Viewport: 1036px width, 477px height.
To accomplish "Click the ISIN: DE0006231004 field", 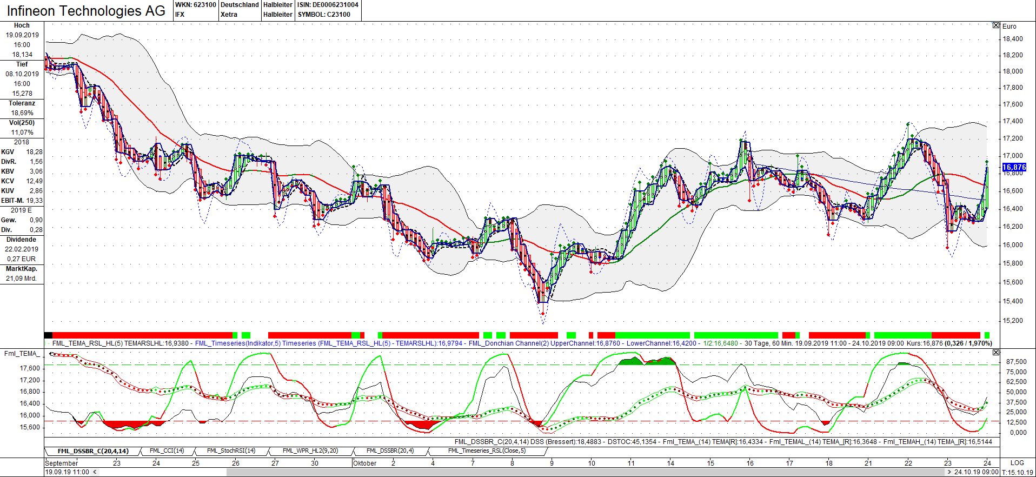I will 328,5.
